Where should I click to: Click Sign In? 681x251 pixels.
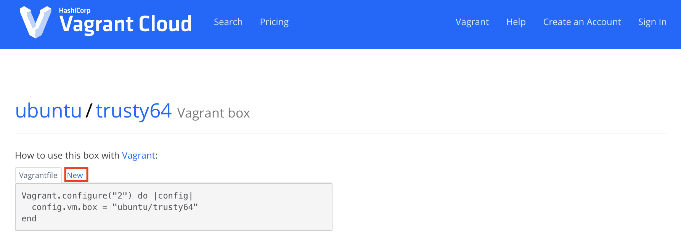pyautogui.click(x=652, y=22)
